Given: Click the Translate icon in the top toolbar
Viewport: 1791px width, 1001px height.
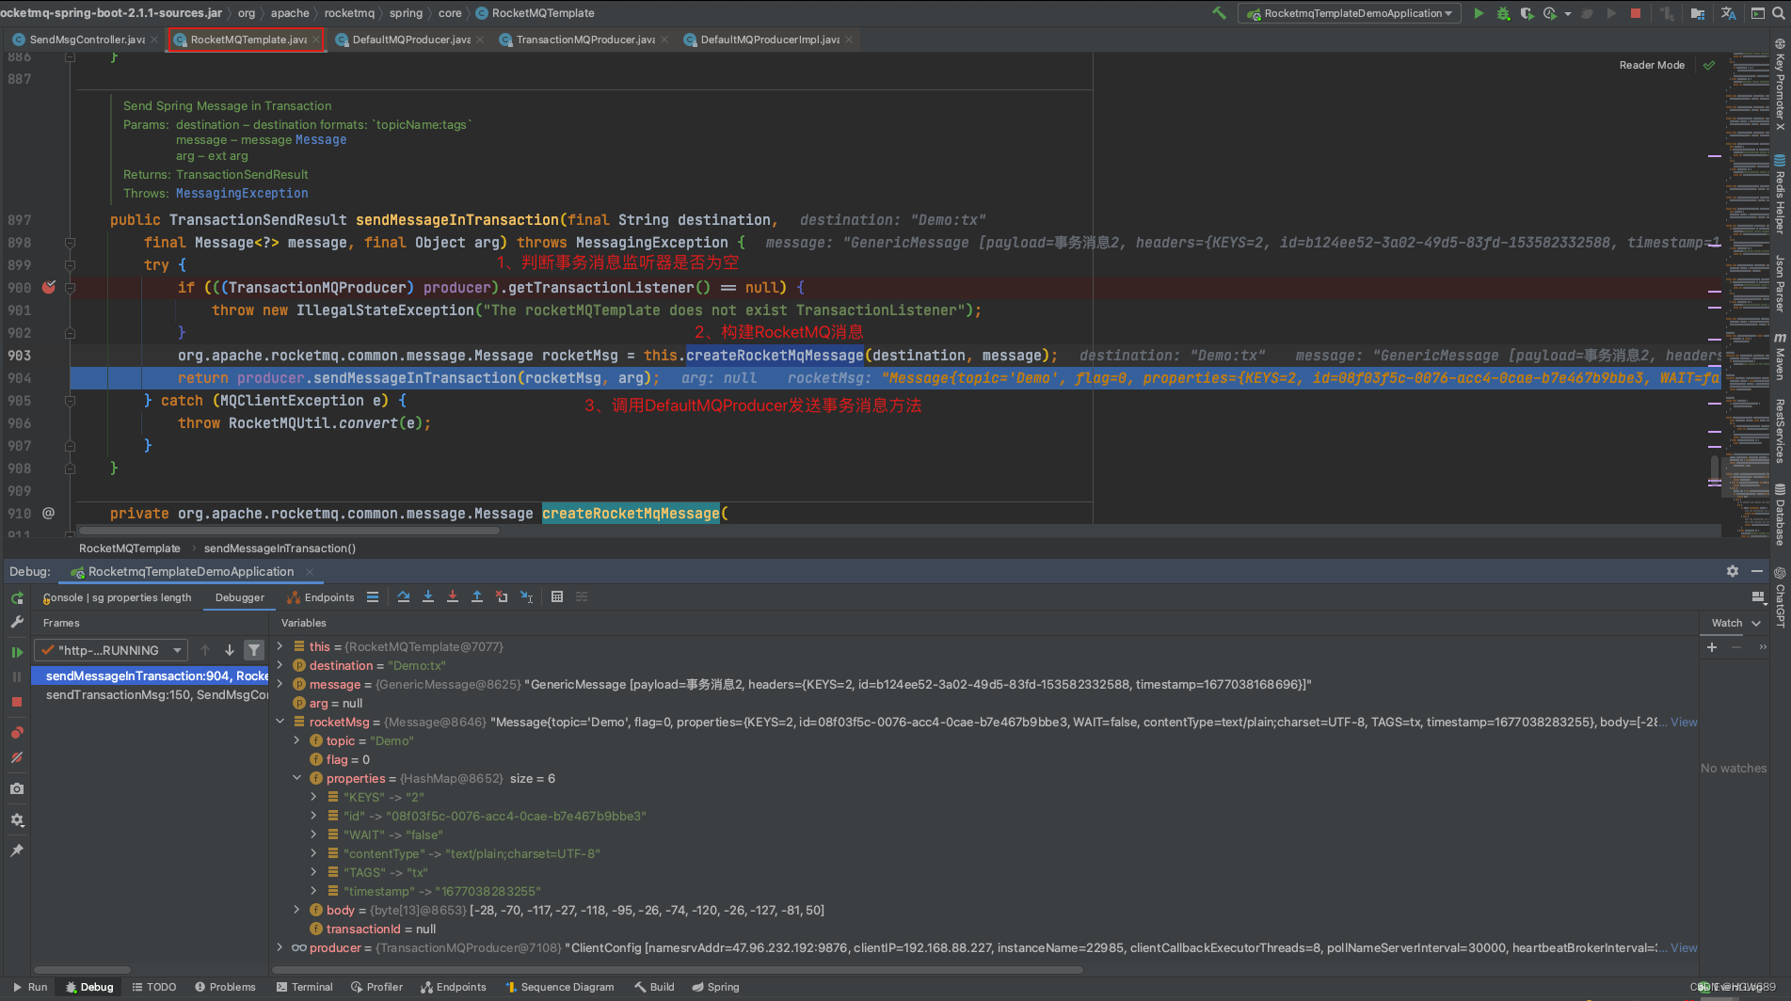Looking at the screenshot, I should (x=1728, y=13).
